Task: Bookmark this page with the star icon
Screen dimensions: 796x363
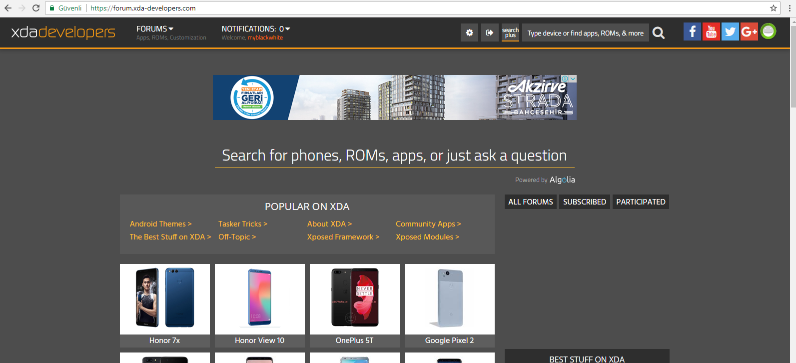Action: pos(774,8)
